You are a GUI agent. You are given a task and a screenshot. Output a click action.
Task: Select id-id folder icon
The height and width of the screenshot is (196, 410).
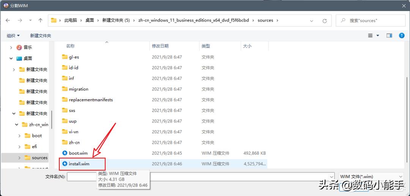point(65,67)
